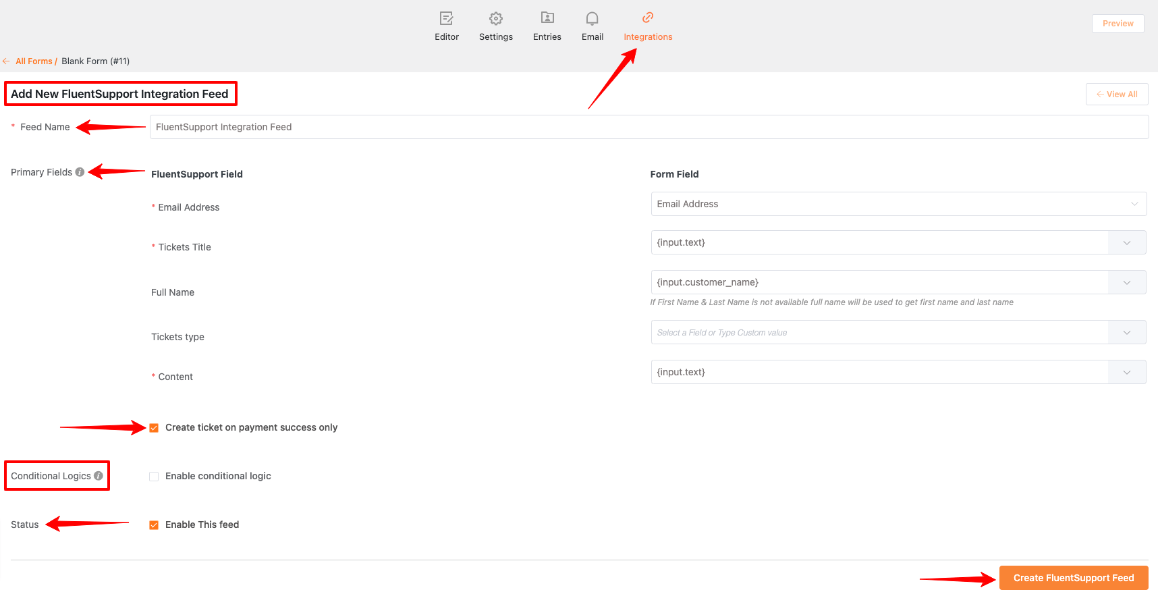
Task: Click Create FluentSupport Feed button
Action: (x=1074, y=578)
